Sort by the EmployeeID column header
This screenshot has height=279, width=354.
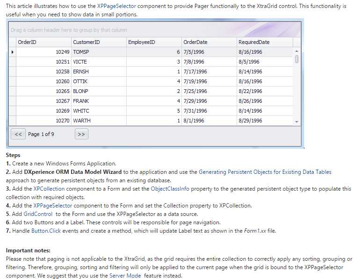click(154, 42)
